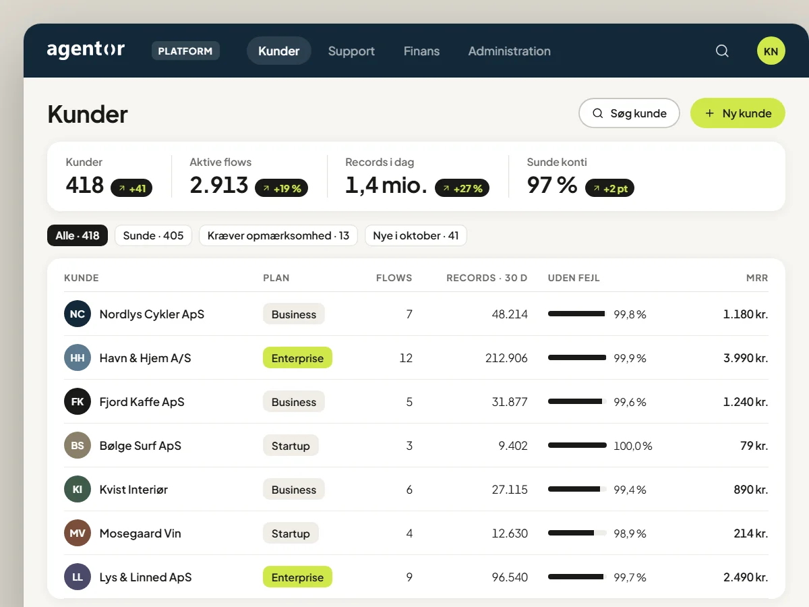
Task: Click Startup plan badge for Mosegaard Vin
Action: click(x=291, y=533)
